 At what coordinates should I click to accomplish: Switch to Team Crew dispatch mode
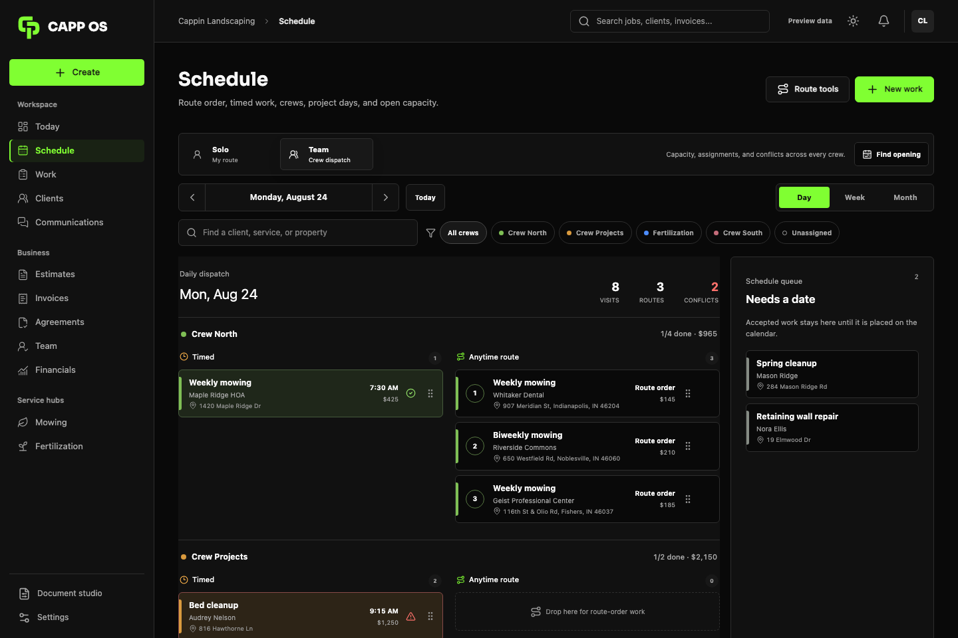[x=327, y=154]
